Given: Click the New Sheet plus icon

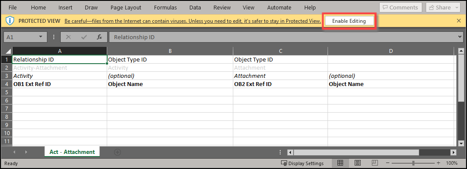Looking at the screenshot, I should click(x=118, y=152).
